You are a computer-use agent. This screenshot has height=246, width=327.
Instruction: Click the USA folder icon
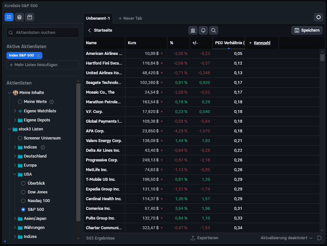20,174
